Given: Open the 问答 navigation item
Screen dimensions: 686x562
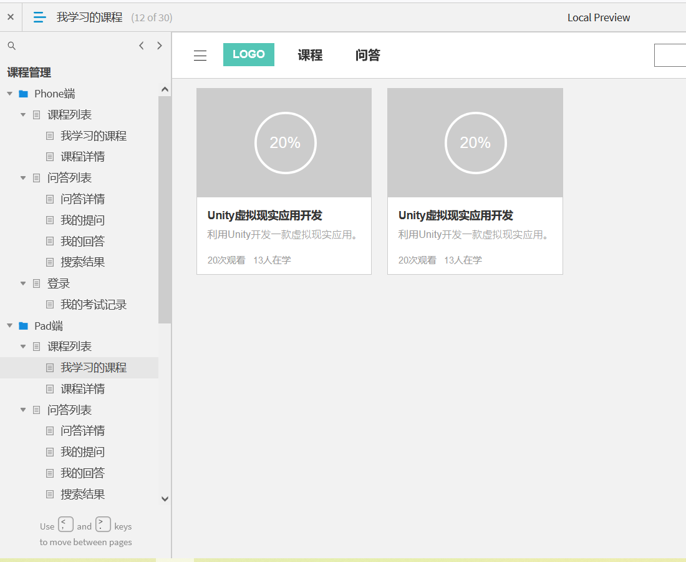Looking at the screenshot, I should (367, 55).
